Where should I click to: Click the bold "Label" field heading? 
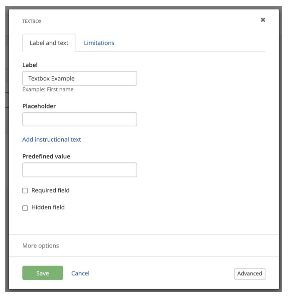(x=30, y=65)
